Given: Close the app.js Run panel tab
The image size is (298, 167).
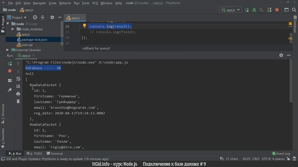Looking at the screenshot, I should click(x=34, y=56).
